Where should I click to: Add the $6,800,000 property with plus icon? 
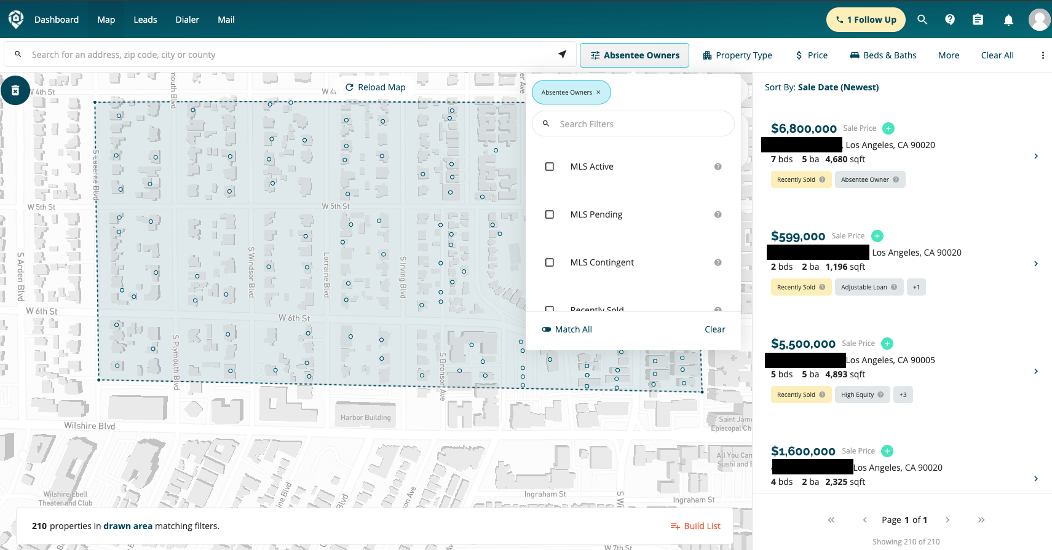click(x=888, y=128)
